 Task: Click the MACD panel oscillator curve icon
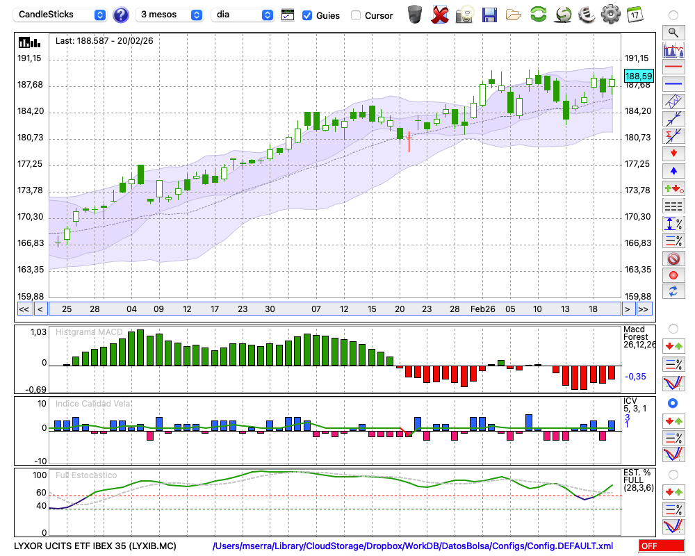point(673,383)
